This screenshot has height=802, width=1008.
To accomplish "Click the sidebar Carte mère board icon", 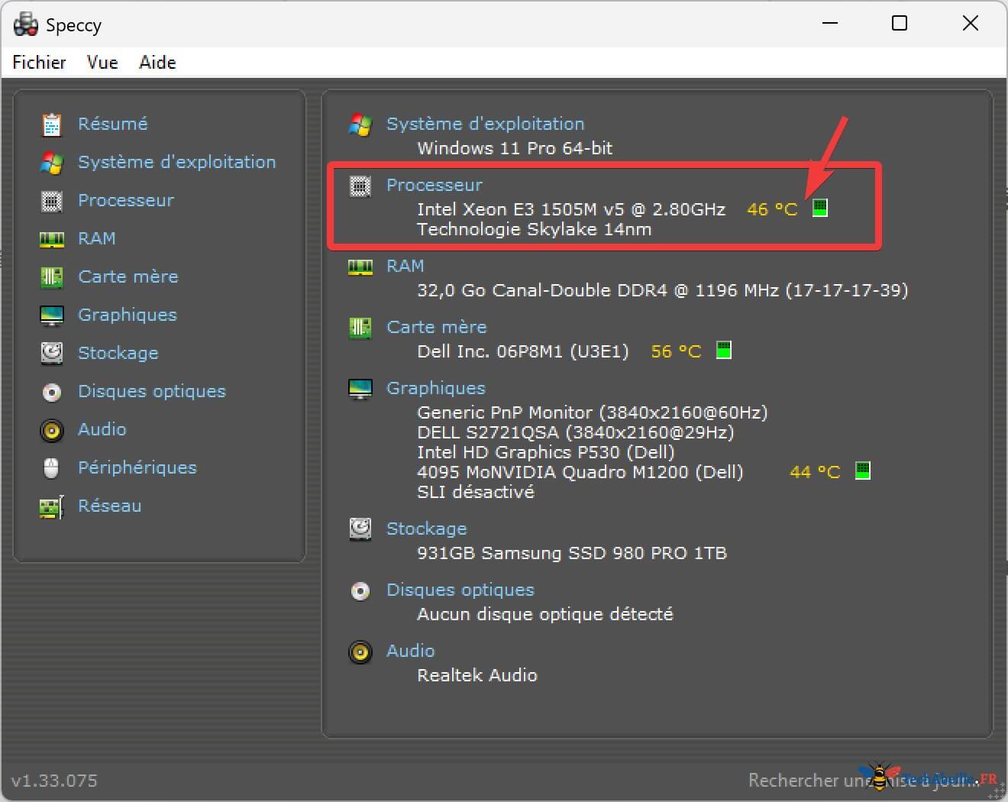I will coord(51,276).
